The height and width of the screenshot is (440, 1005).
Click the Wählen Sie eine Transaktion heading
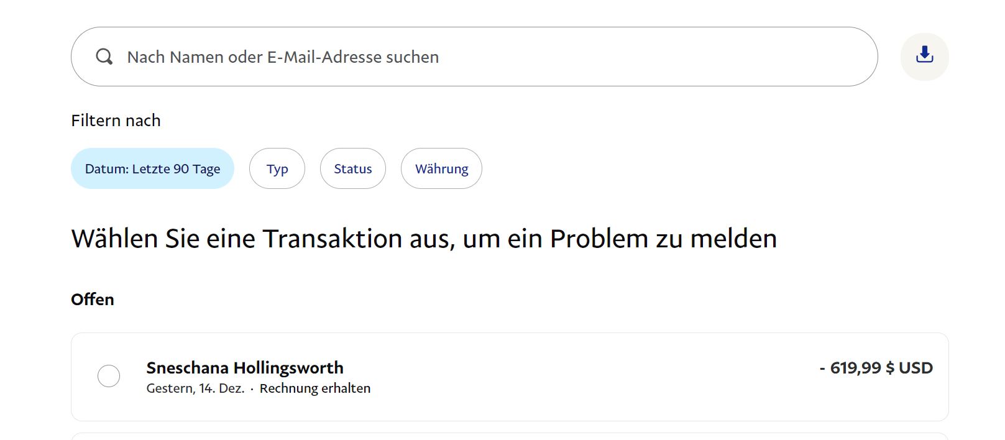coord(424,239)
